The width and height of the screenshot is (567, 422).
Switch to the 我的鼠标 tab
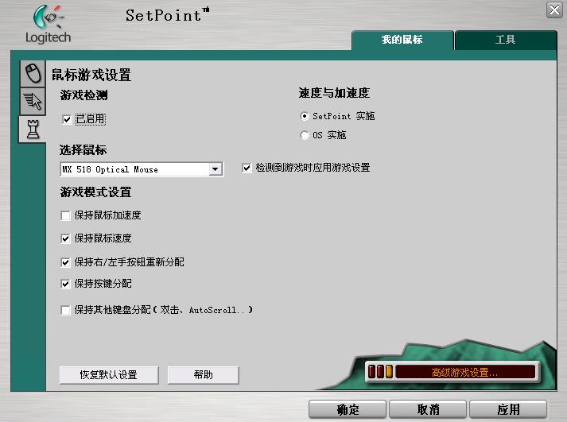click(x=402, y=40)
